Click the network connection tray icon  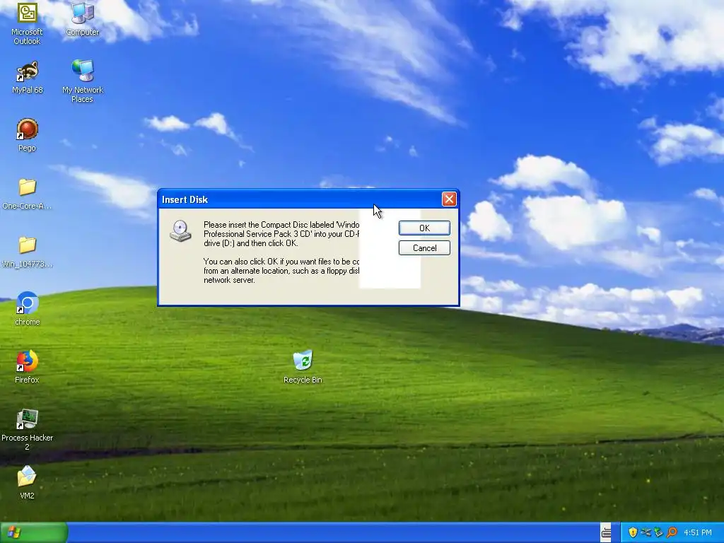646,532
